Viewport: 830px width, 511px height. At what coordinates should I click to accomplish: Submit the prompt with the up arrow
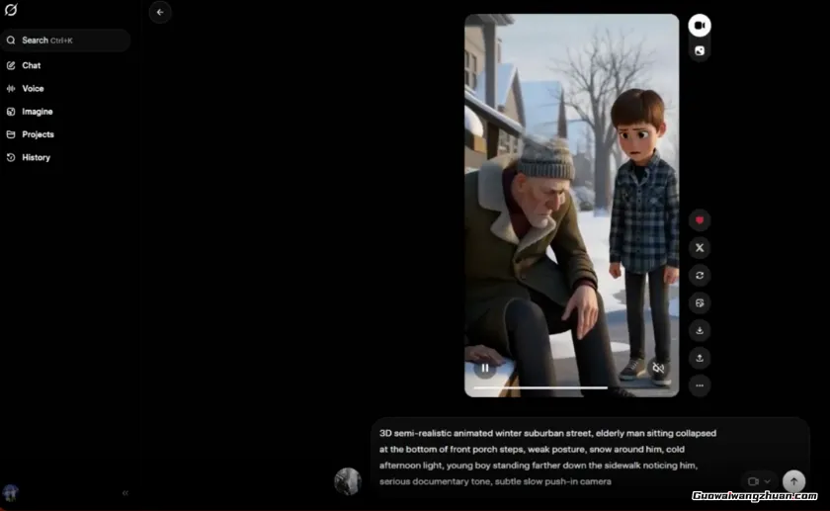(x=793, y=481)
